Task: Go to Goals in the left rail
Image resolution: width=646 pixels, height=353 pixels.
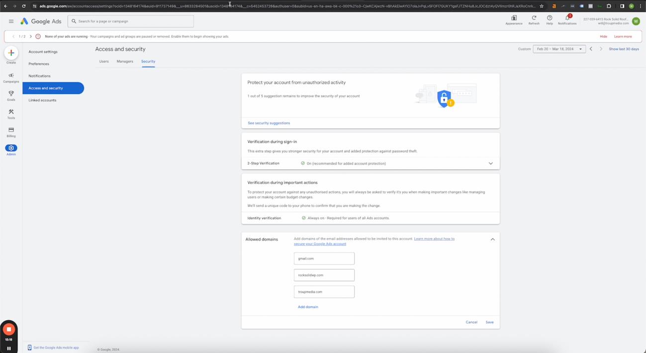Action: tap(11, 95)
